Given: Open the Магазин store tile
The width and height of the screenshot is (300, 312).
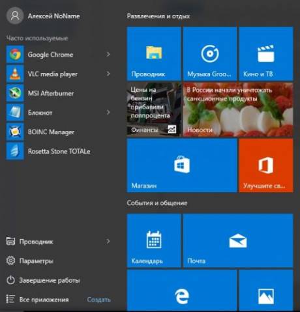Looking at the screenshot, I should pos(182,165).
